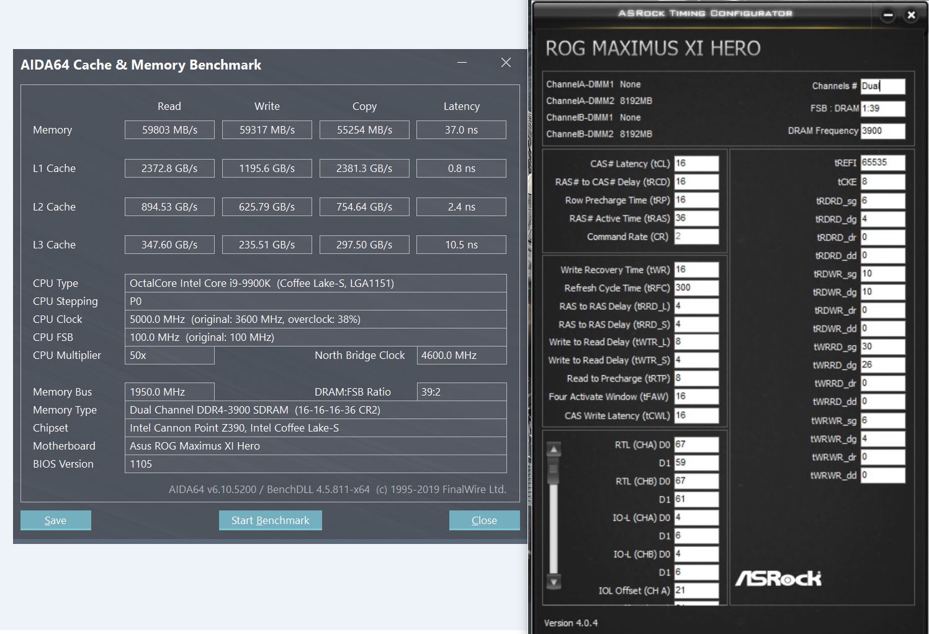Click the tWRWR_dg field

tap(882, 439)
